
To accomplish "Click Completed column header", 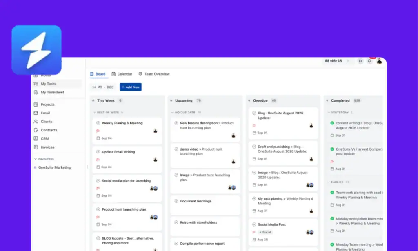I will pyautogui.click(x=340, y=100).
